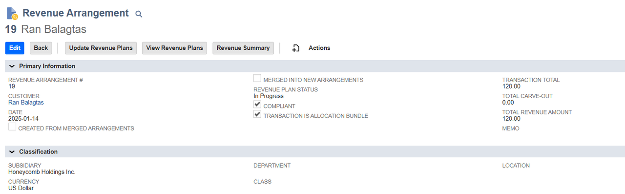Toggle Created From Merged Arrangements checkbox
This screenshot has height=194, width=625.
[12, 127]
